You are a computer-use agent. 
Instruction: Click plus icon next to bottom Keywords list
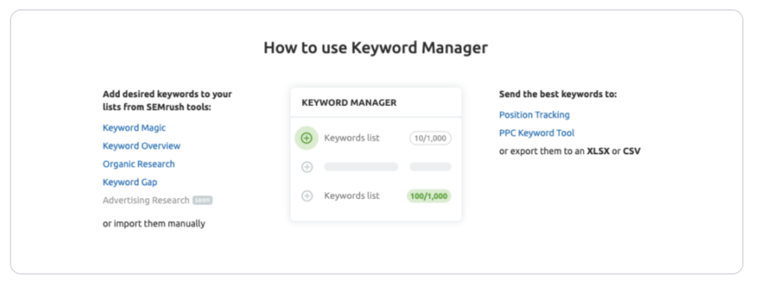click(307, 196)
